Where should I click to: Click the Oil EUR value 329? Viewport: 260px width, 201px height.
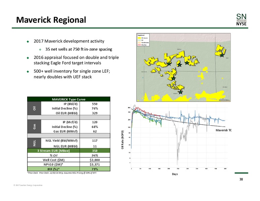(95, 113)
